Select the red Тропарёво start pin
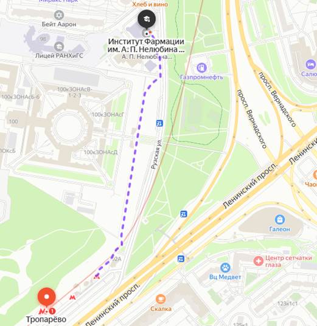The width and height of the screenshot is (317, 326). (47, 297)
